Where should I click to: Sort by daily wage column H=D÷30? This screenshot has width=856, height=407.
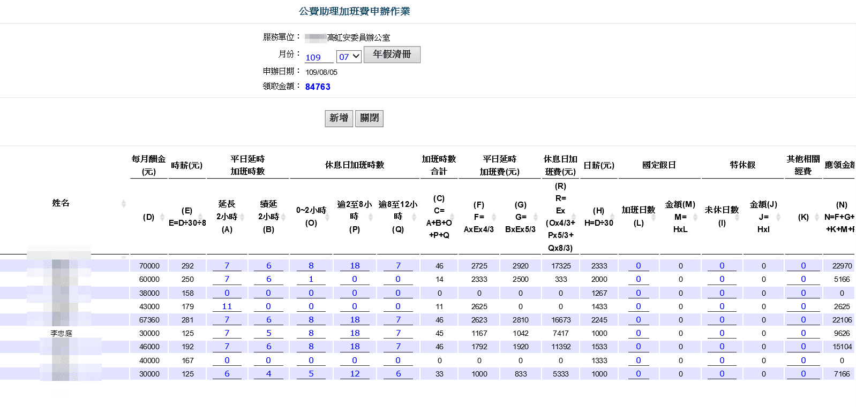click(x=612, y=217)
